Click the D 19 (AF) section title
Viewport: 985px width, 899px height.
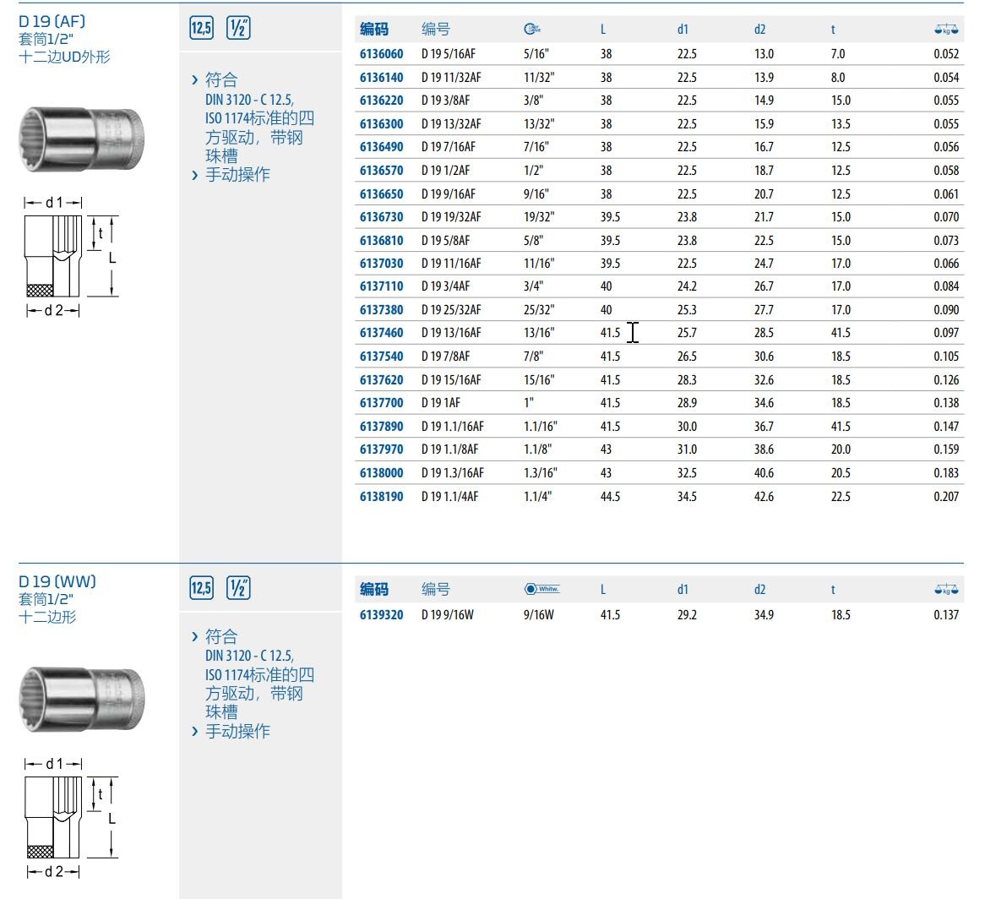[52, 21]
